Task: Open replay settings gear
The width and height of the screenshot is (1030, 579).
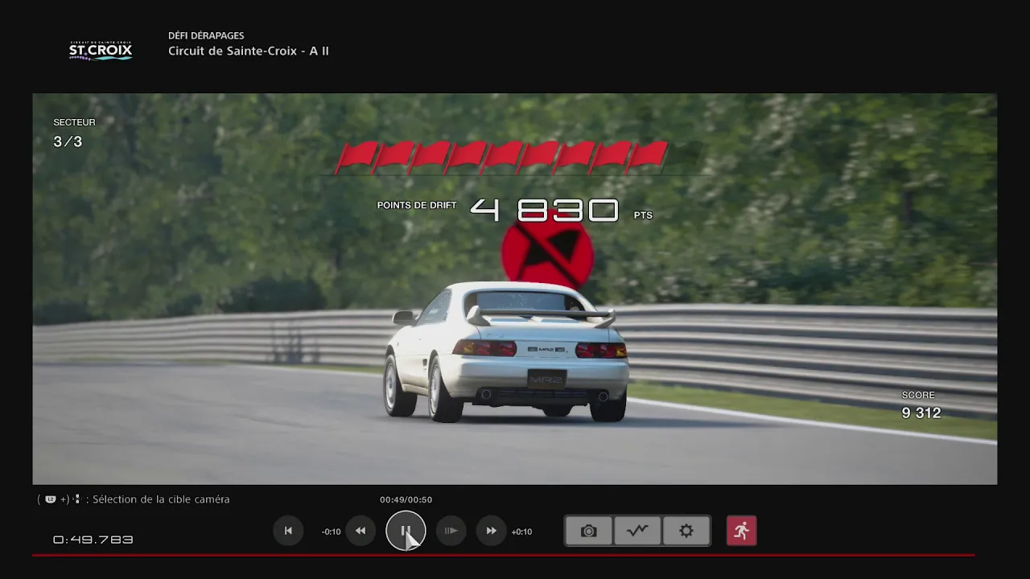Action: (686, 531)
